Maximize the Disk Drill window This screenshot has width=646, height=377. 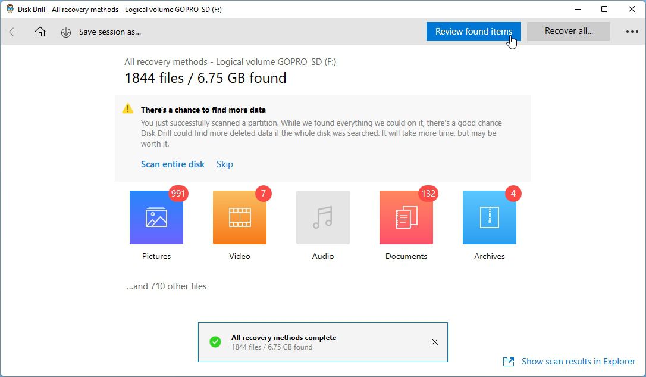(x=604, y=9)
